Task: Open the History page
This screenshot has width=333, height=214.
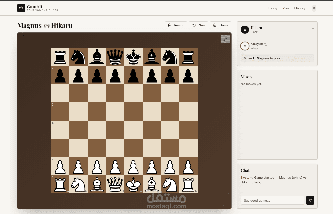Action: click(300, 8)
